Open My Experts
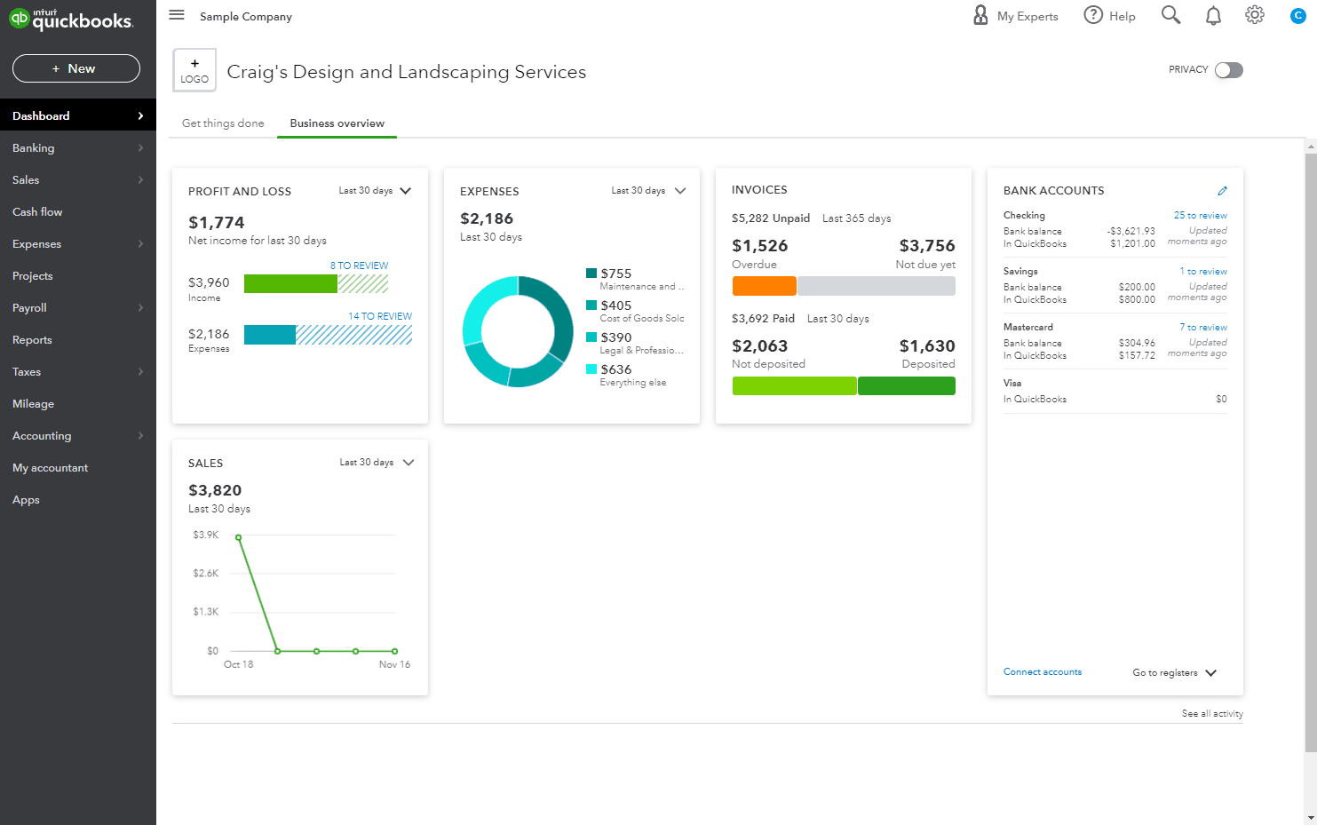The image size is (1317, 825). 1015,16
